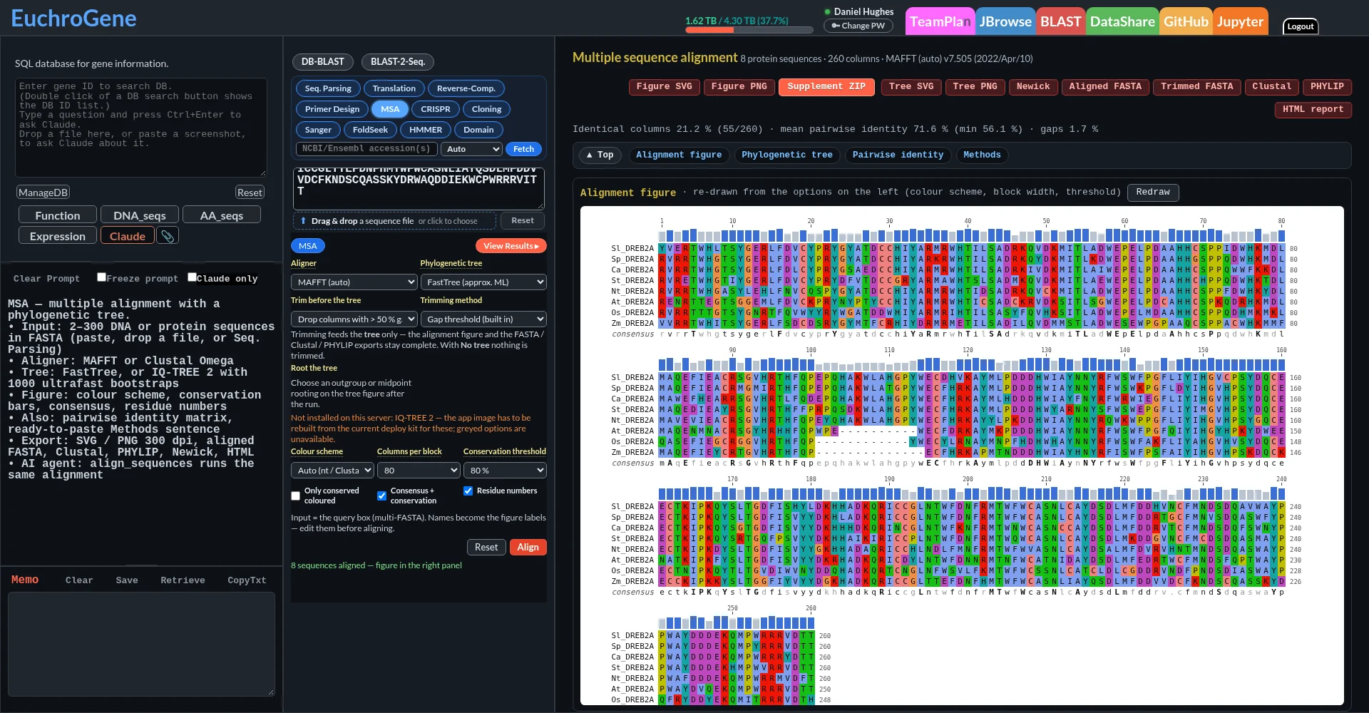Open the Conservation threshold 80 % dropdown

coord(505,471)
